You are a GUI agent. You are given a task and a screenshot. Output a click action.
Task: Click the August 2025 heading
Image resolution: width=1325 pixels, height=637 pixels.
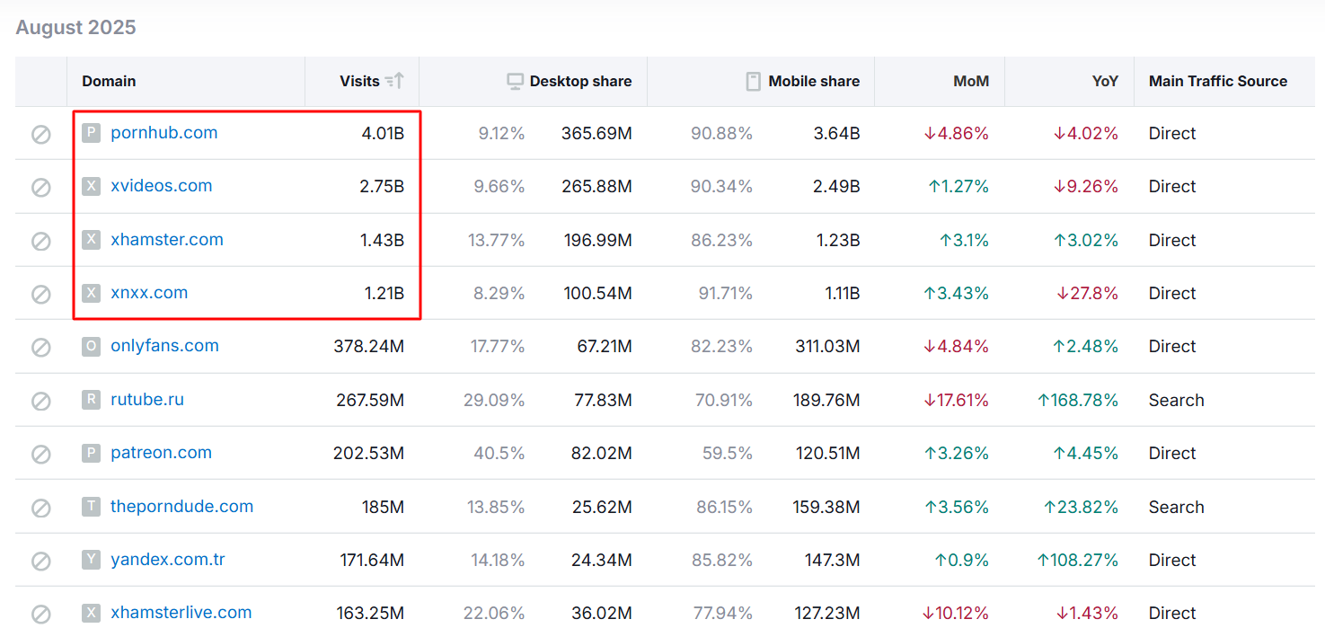(76, 28)
